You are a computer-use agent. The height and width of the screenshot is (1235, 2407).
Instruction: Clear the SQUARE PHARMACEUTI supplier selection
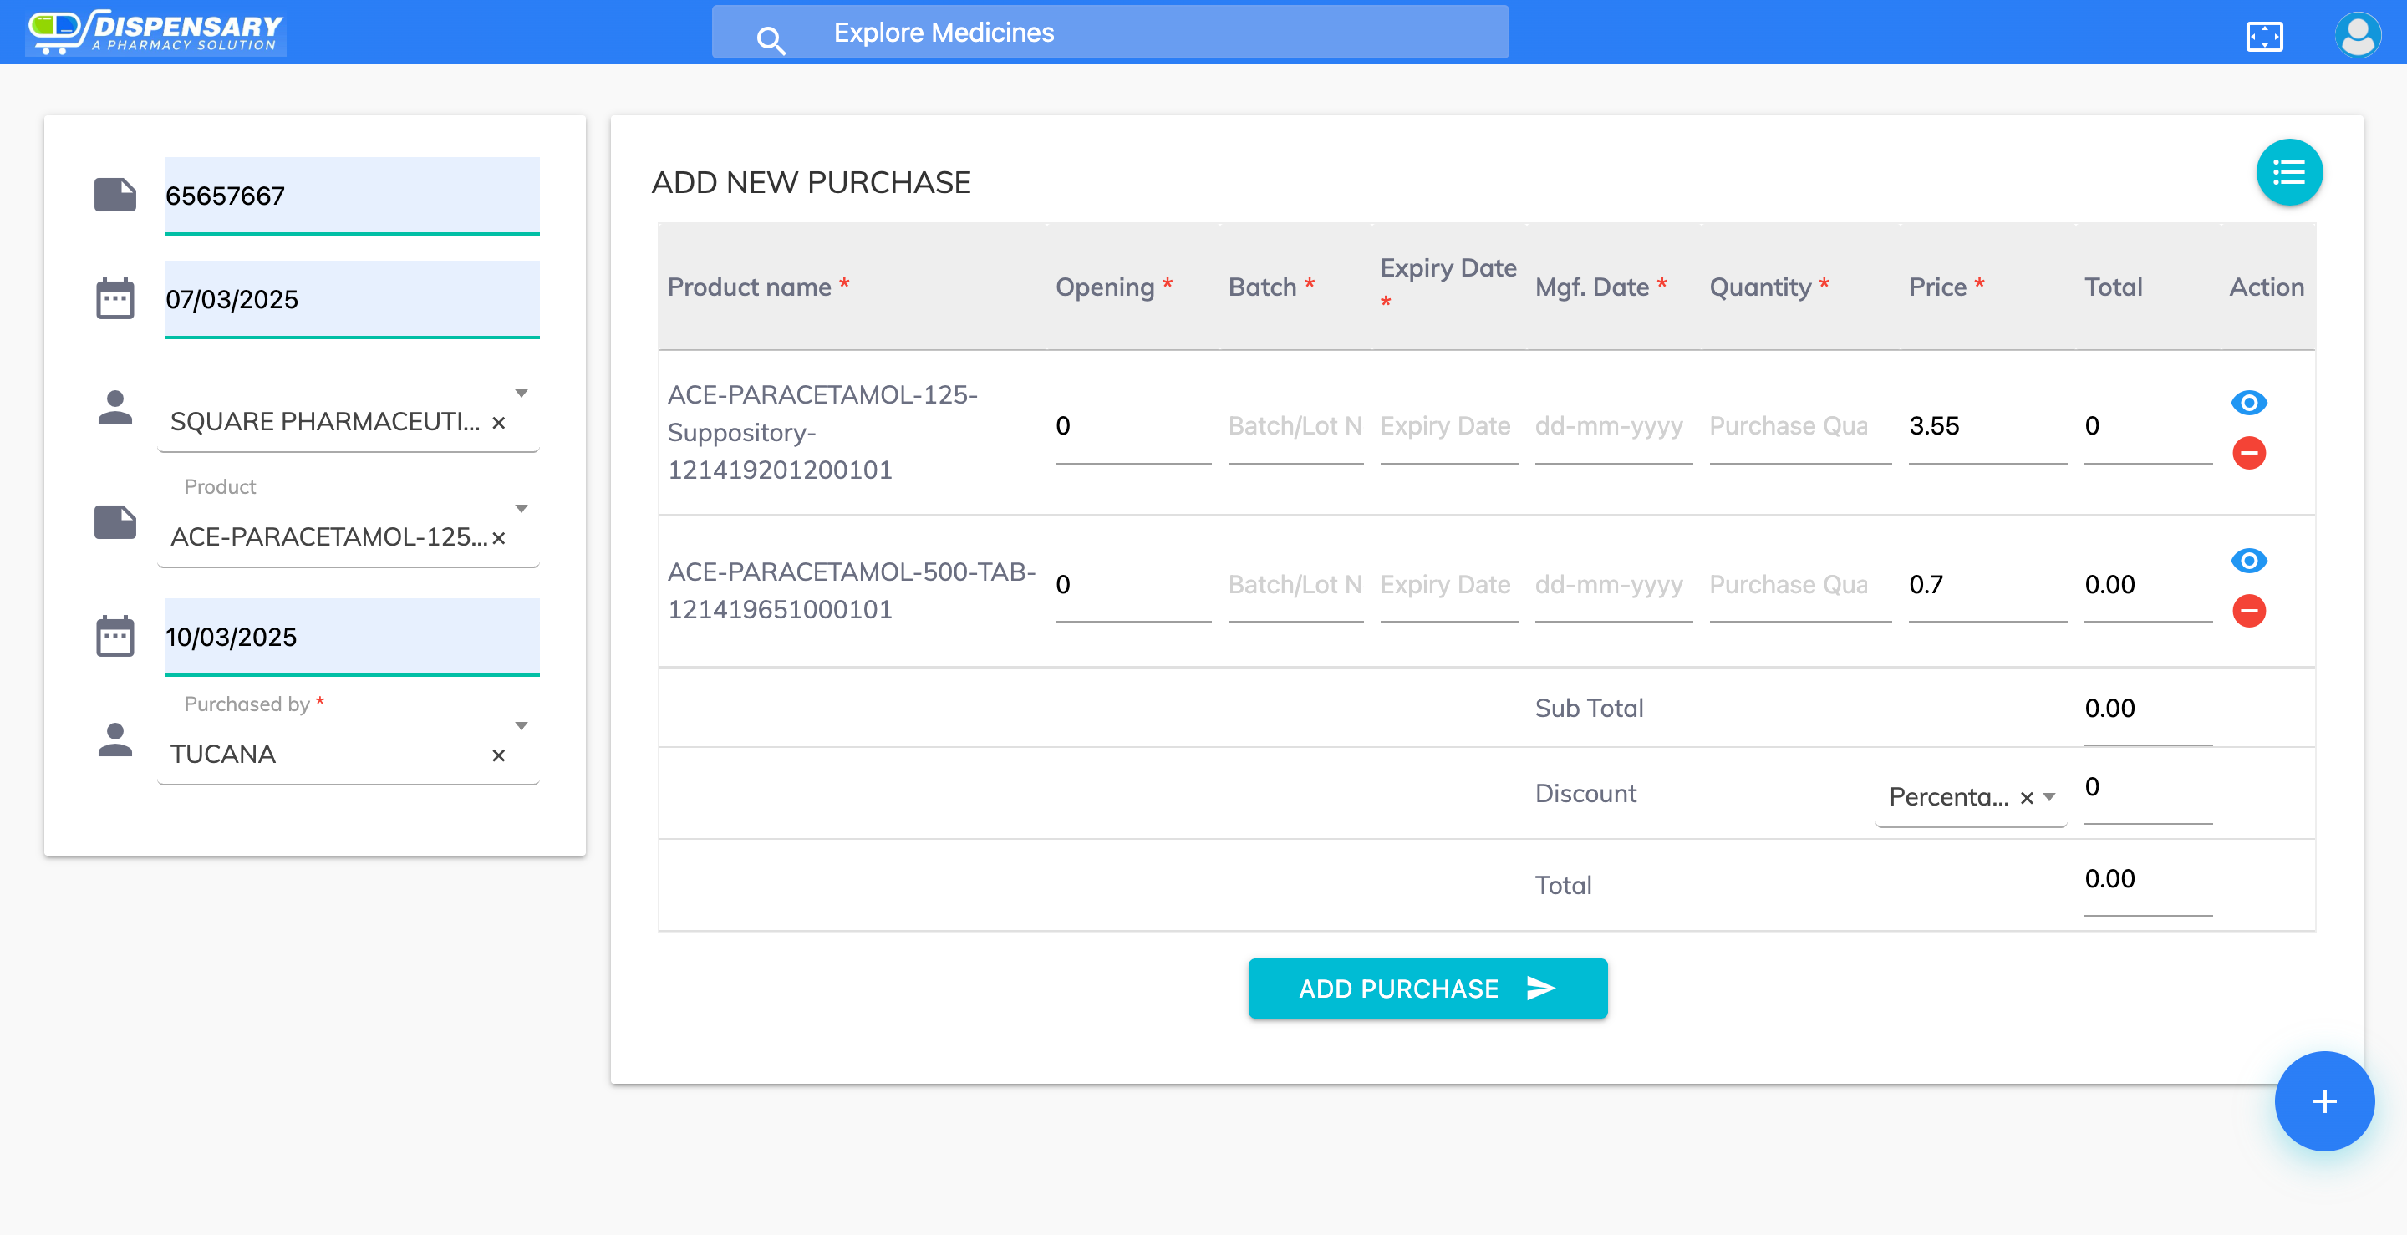click(x=499, y=423)
